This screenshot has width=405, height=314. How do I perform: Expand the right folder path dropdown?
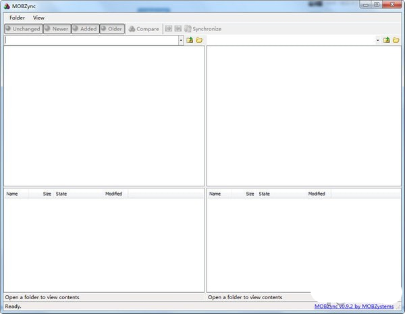tap(377, 41)
